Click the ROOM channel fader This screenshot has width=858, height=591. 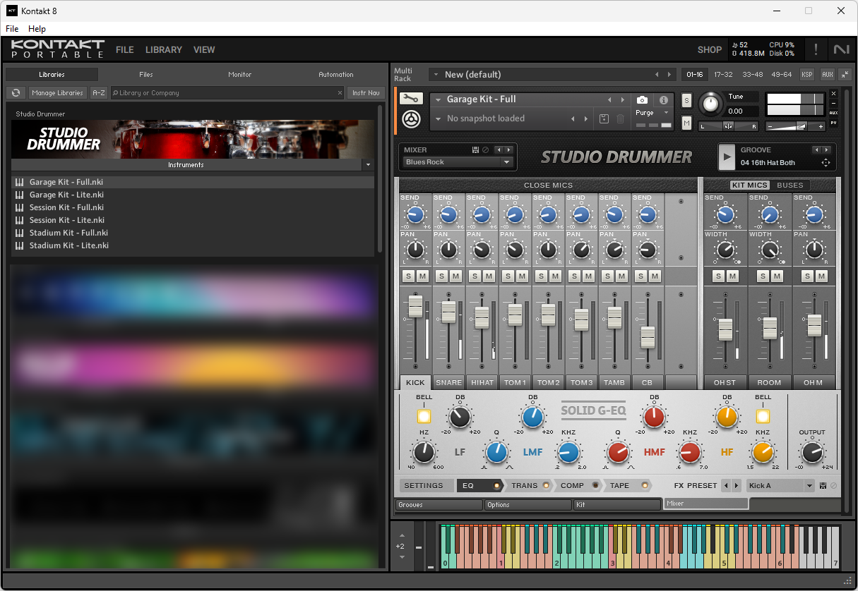click(770, 328)
